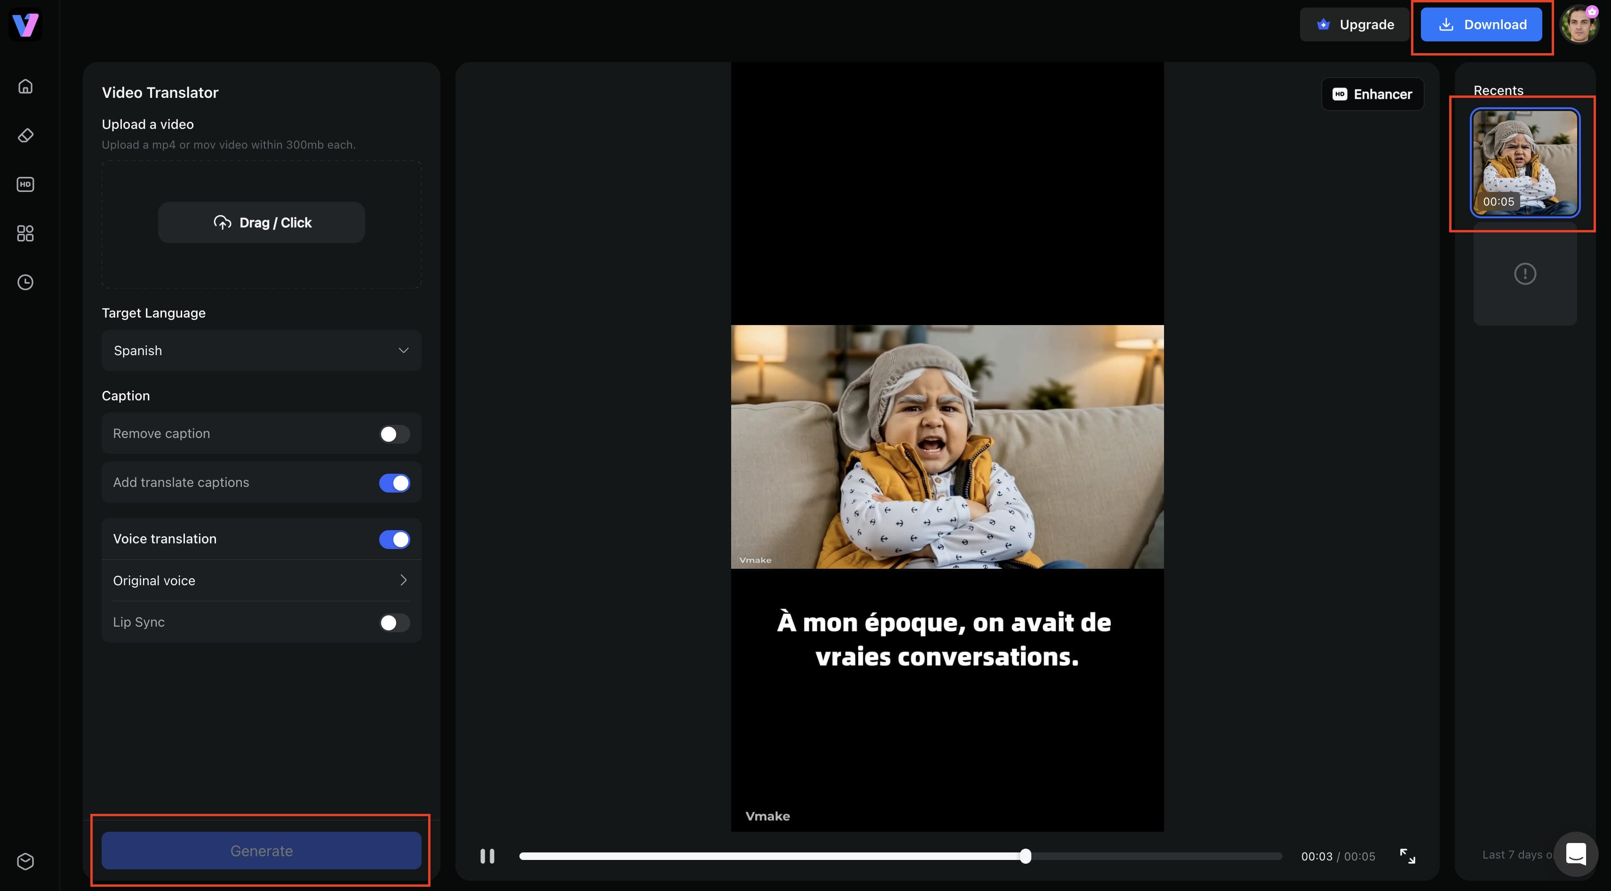The width and height of the screenshot is (1611, 891).
Task: Click the Video Translator title
Action: [160, 93]
